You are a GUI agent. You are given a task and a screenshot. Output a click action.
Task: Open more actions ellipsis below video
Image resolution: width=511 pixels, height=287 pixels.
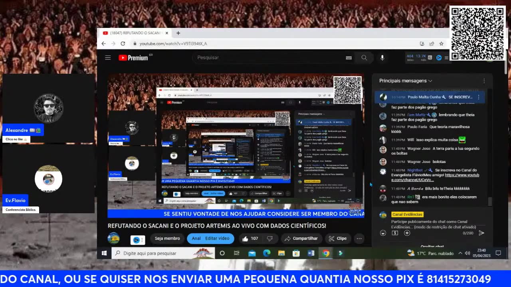pos(359,238)
